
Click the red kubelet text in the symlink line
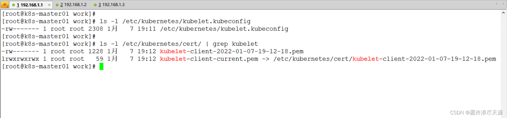click(x=173, y=59)
